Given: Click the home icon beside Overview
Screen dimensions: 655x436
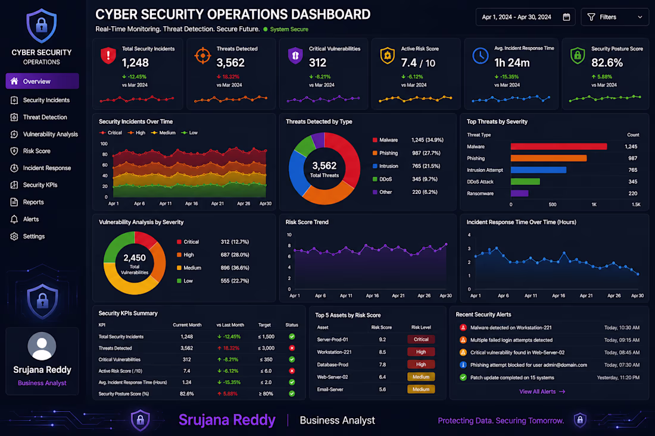Looking at the screenshot, I should [14, 81].
